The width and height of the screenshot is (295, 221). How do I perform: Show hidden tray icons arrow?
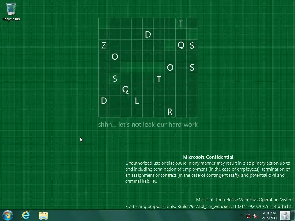241,216
